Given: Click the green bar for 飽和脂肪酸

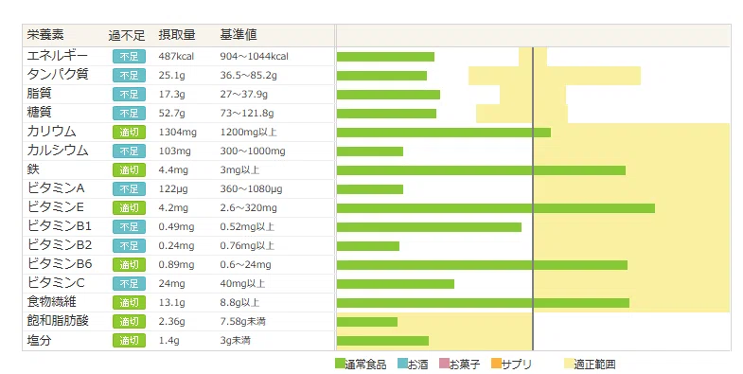Looking at the screenshot, I should tap(367, 322).
